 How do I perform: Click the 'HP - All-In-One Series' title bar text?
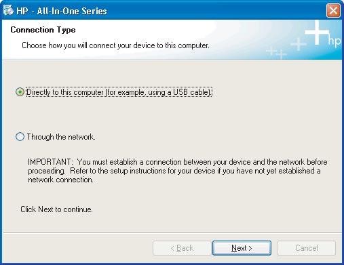tap(62, 11)
